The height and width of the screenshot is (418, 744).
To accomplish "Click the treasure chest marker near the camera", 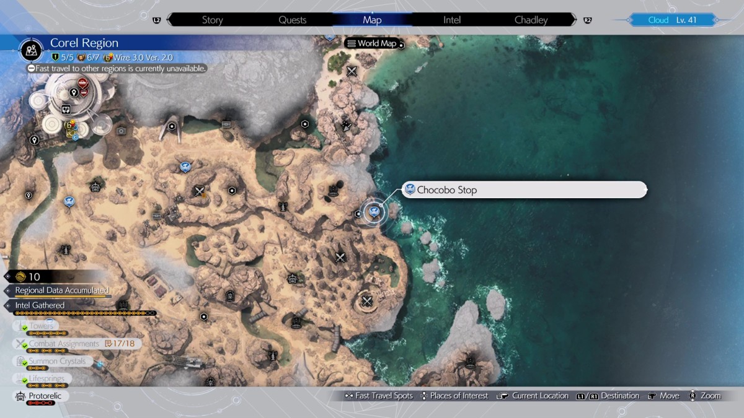I will click(226, 124).
